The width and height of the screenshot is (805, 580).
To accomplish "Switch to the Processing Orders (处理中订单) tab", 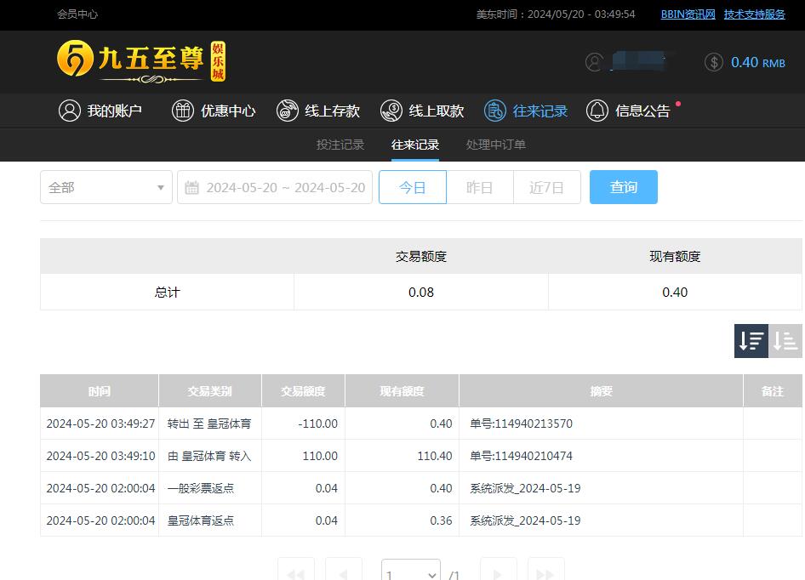I will click(495, 145).
